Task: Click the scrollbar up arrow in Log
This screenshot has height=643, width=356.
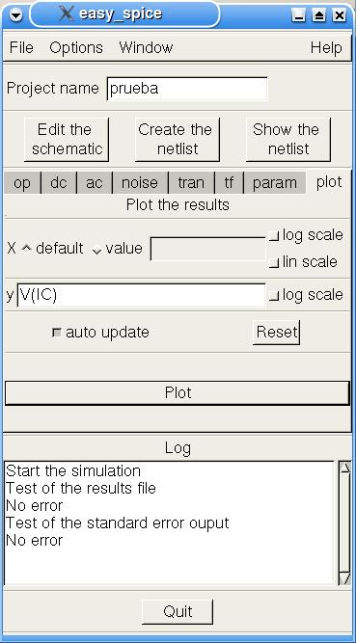Action: (345, 468)
